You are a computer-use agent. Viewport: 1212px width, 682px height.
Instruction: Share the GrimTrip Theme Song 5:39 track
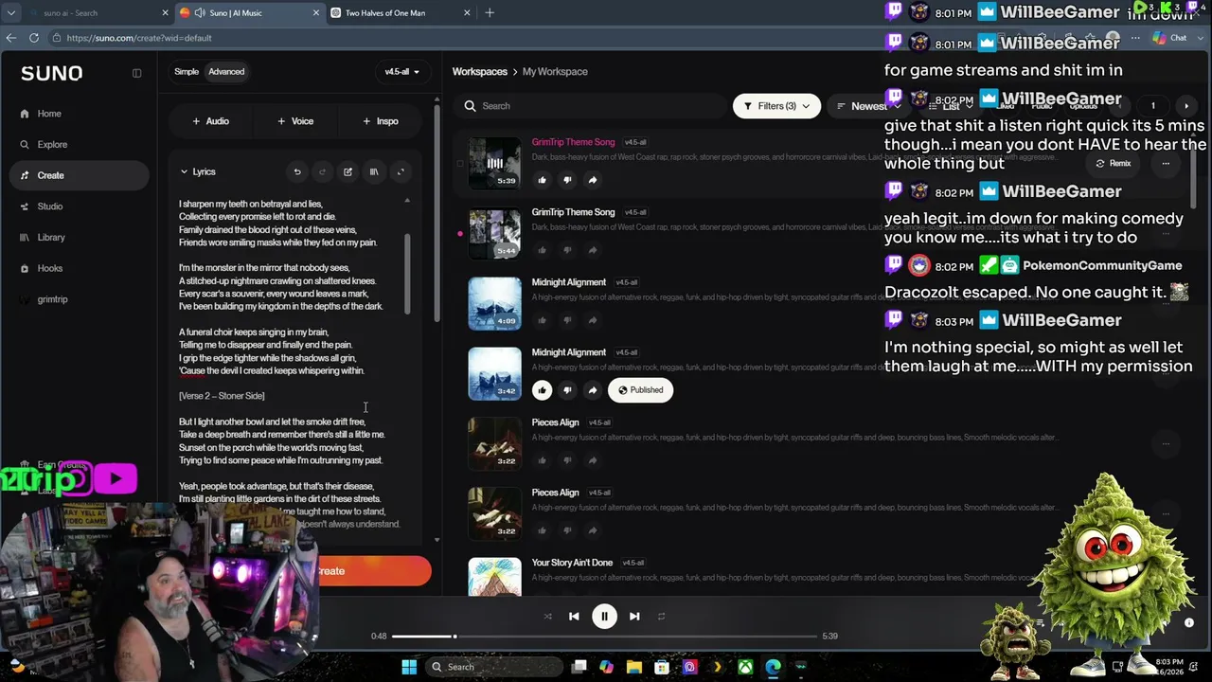click(x=593, y=180)
